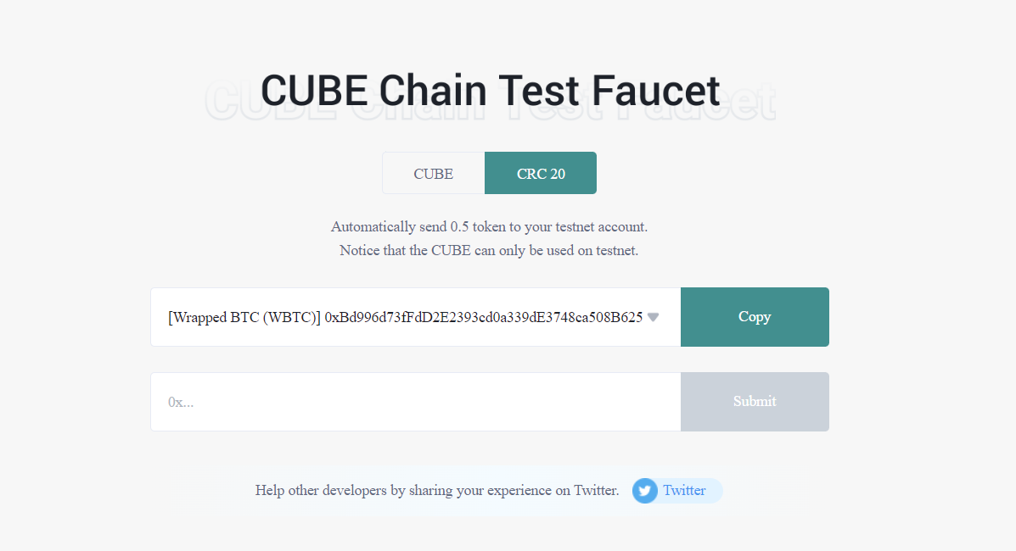This screenshot has width=1016, height=551.
Task: Click the Twitter bird icon
Action: [645, 491]
